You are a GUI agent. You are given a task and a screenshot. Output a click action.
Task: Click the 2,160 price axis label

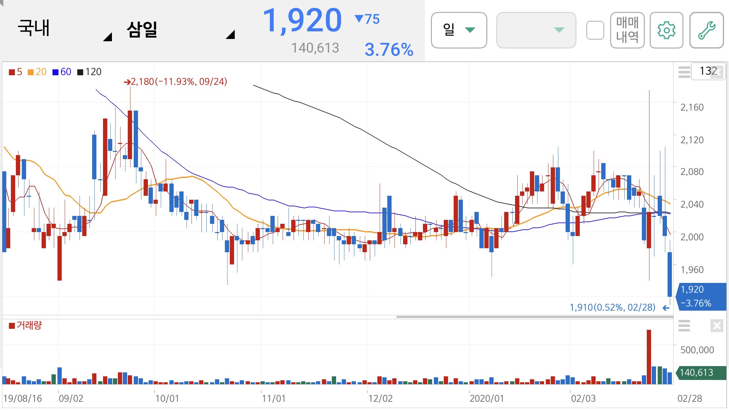[x=692, y=107]
